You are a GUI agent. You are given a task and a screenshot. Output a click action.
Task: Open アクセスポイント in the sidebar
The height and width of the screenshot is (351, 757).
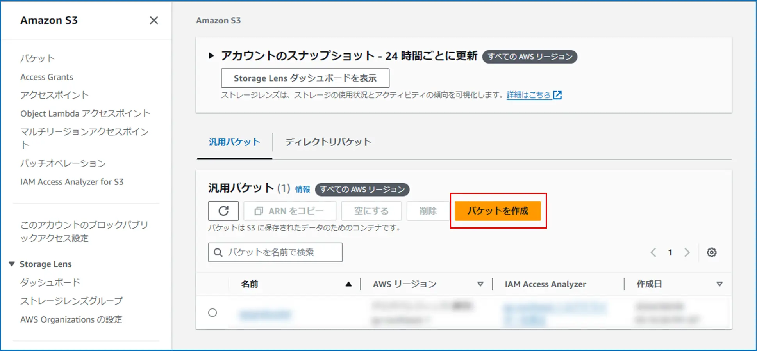click(x=55, y=95)
